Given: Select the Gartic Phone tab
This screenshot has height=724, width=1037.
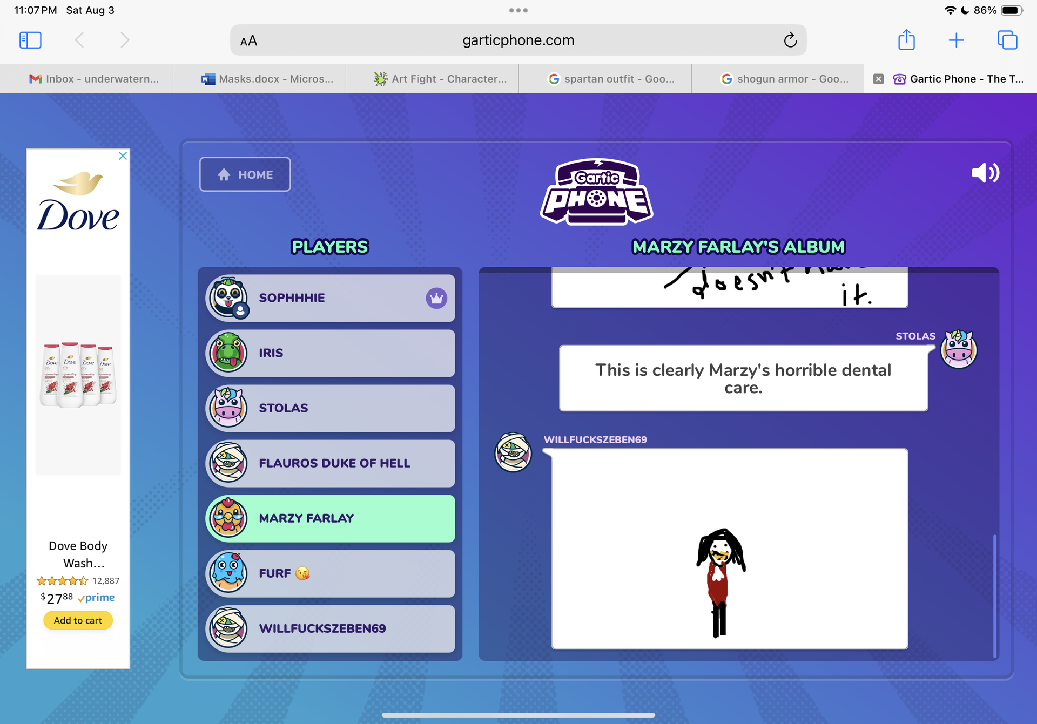Looking at the screenshot, I should [x=951, y=79].
